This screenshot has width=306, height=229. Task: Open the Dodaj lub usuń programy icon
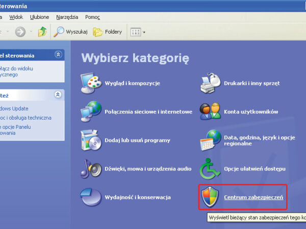pyautogui.click(x=91, y=140)
